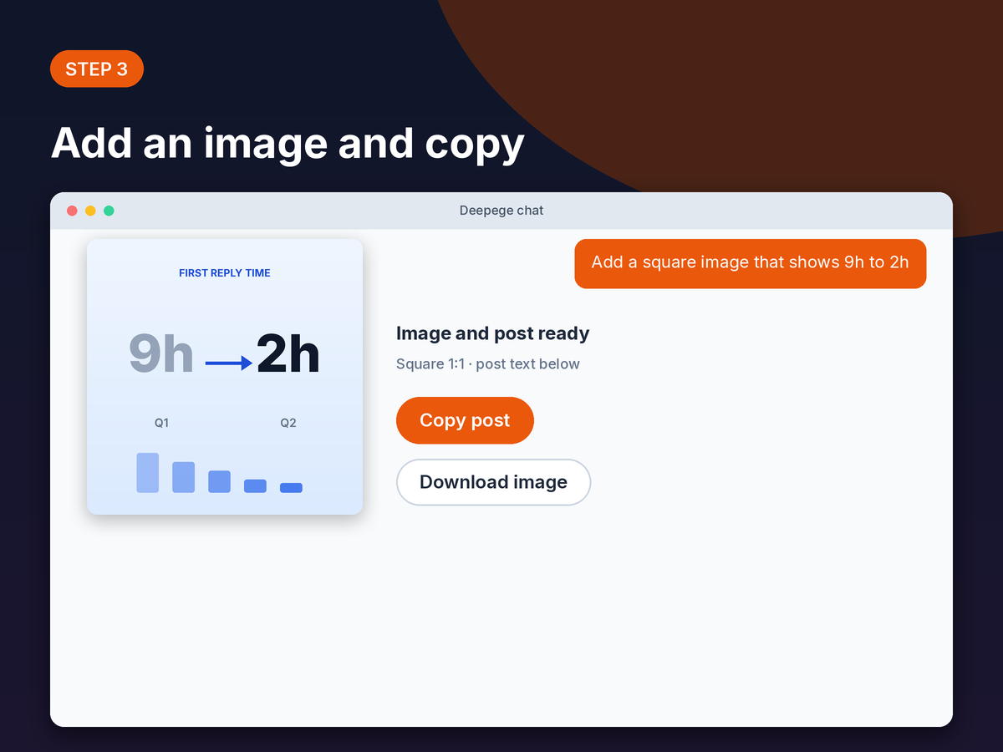Select the generated square image preview
Screen dimensions: 1003x752
[225, 377]
